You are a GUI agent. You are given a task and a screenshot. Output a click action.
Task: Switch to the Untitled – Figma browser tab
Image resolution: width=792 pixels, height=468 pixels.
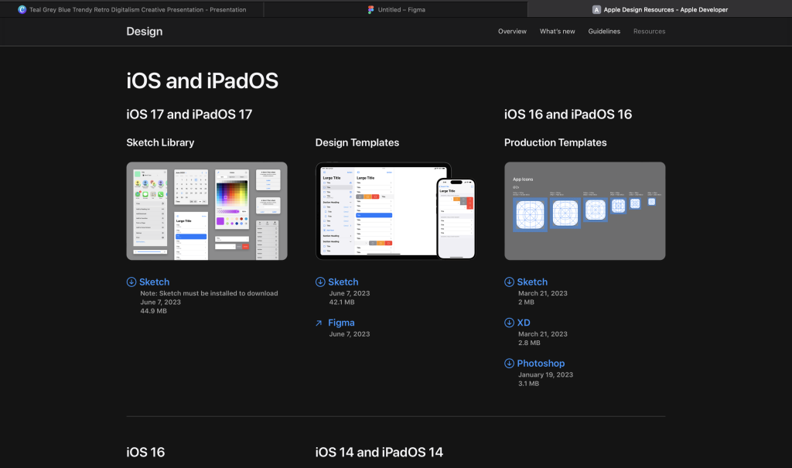click(x=396, y=9)
